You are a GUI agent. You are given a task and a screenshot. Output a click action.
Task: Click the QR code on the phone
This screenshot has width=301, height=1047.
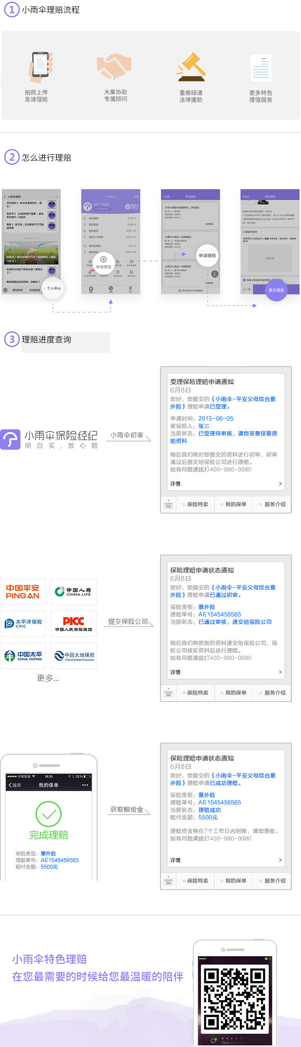pos(234,999)
